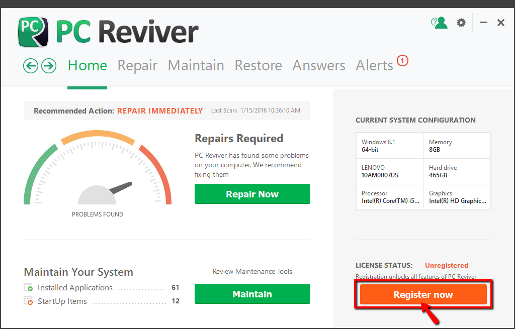
Task: Open the Alerts tab
Action: point(374,65)
